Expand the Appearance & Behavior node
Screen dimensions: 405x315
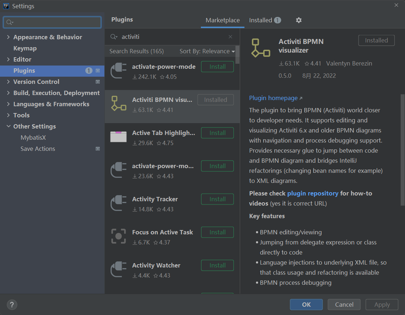[x=8, y=37]
